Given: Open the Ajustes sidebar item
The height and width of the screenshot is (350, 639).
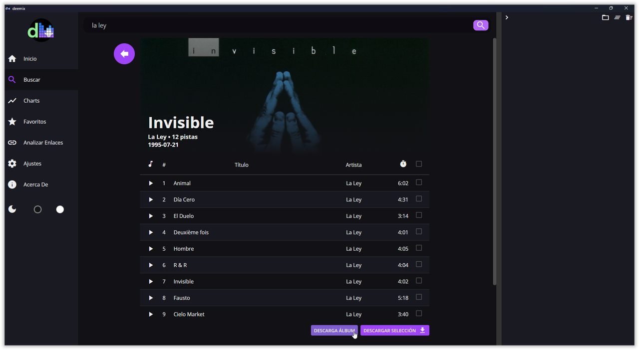Looking at the screenshot, I should tap(41, 164).
